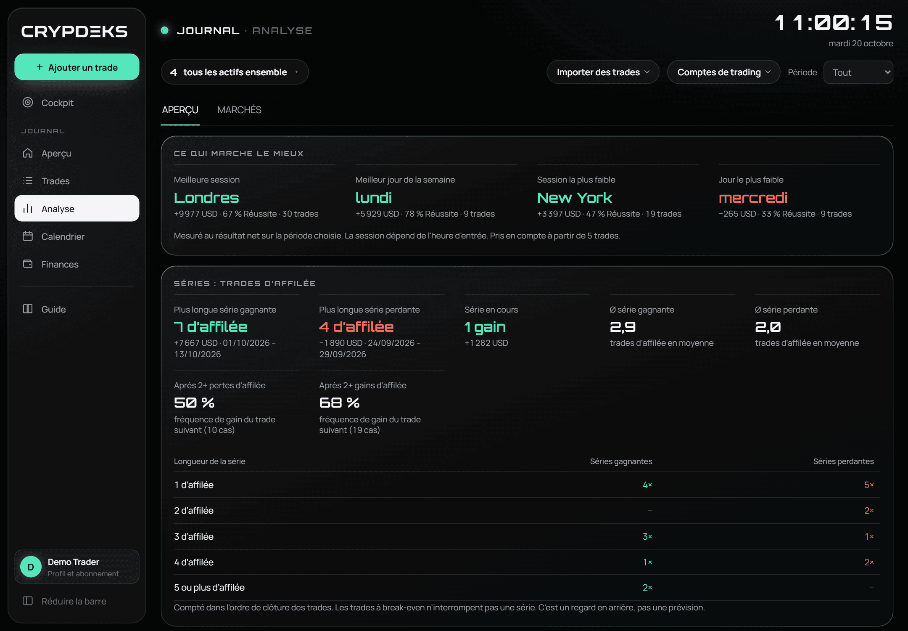Open Cockpit from the sidebar
The height and width of the screenshot is (631, 908).
(77, 103)
